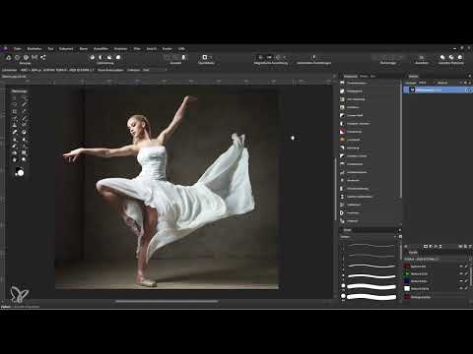Click the invert selection icon in Auswahl group
The image size is (473, 354).
click(x=184, y=57)
